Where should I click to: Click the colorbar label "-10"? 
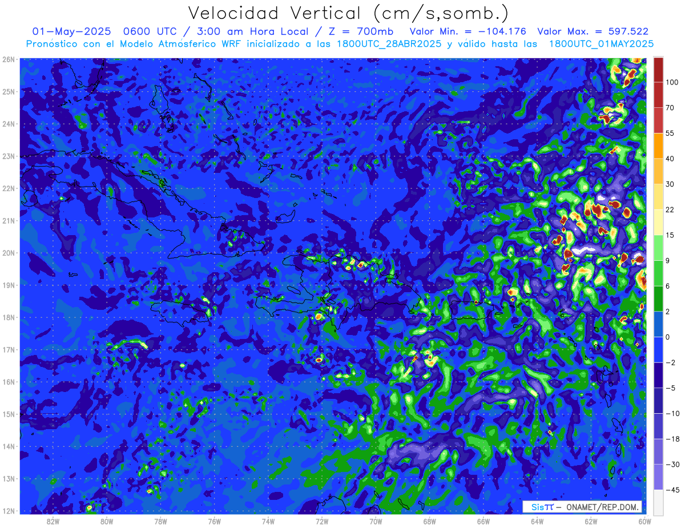pos(671,414)
